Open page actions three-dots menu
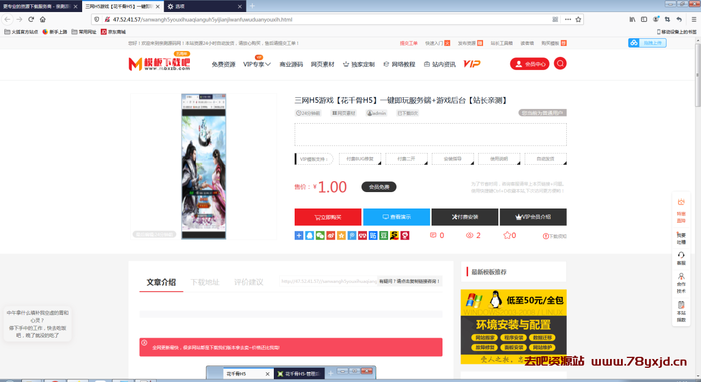The width and height of the screenshot is (701, 382). click(567, 19)
